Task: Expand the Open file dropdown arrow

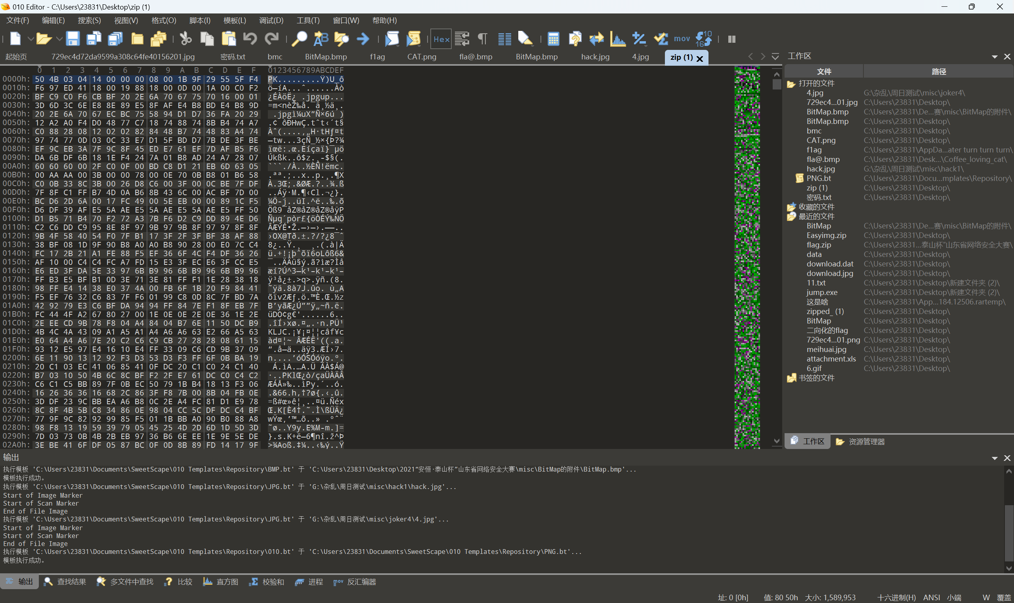Action: (59, 39)
